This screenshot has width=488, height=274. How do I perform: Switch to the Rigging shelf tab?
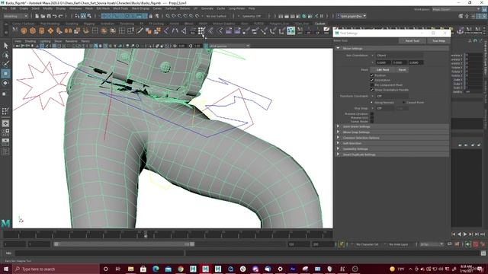point(89,24)
